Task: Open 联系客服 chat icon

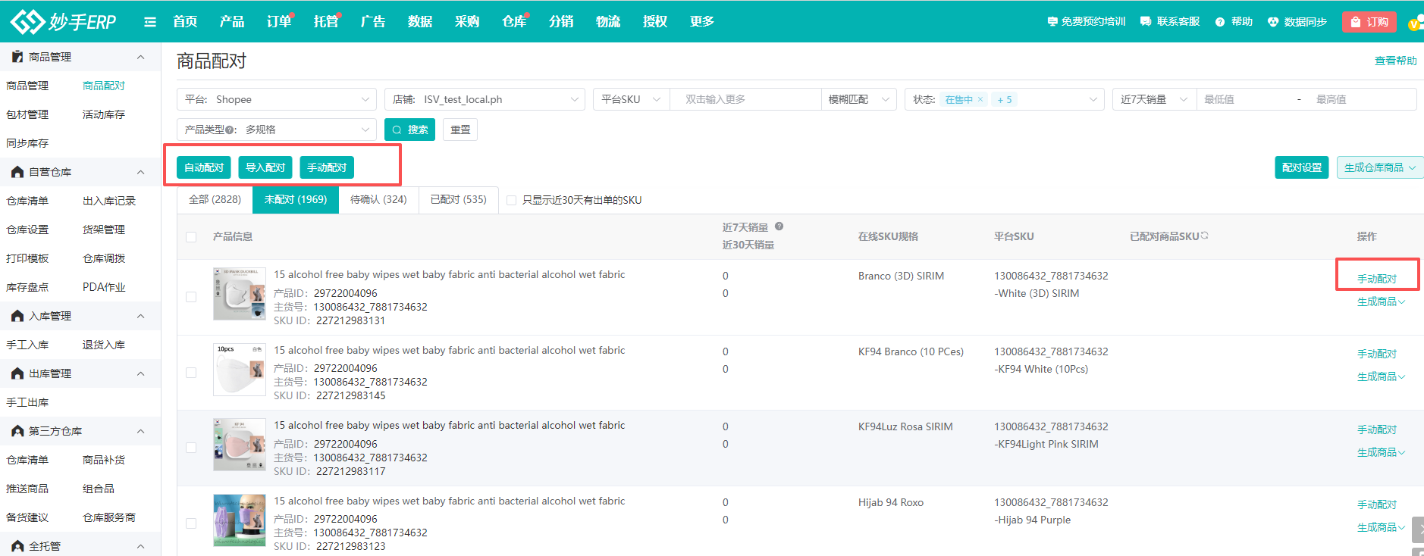Action: click(1145, 22)
